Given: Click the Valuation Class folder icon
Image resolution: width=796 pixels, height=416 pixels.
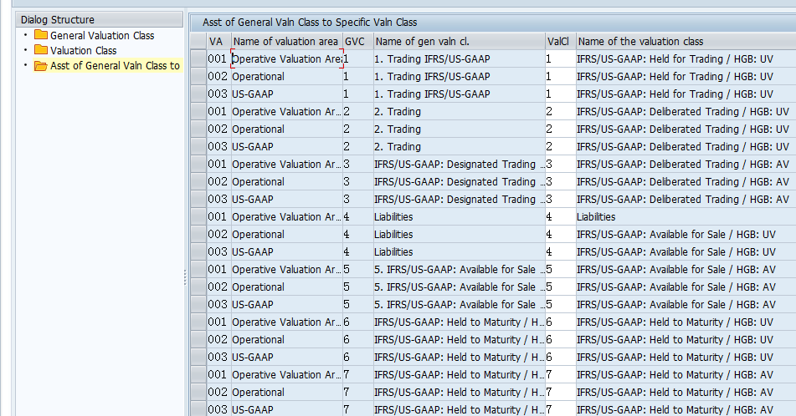Looking at the screenshot, I should coord(41,50).
